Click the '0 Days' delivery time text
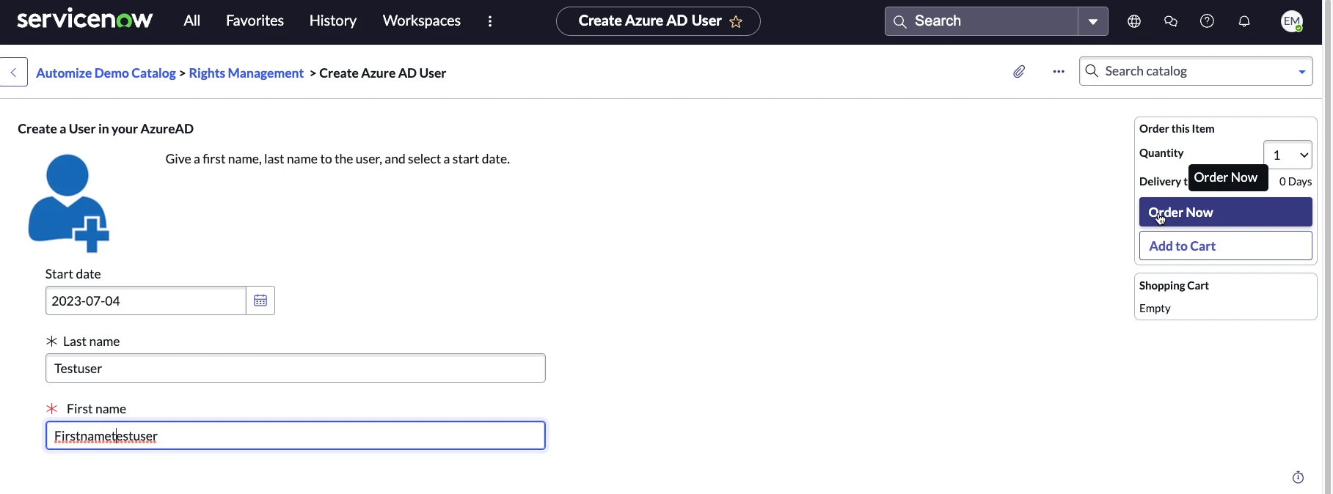 [x=1296, y=182]
